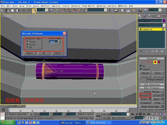Click the Select by Name toolbar icon
Viewport: 167px width, 125px height.
pos(7,11)
